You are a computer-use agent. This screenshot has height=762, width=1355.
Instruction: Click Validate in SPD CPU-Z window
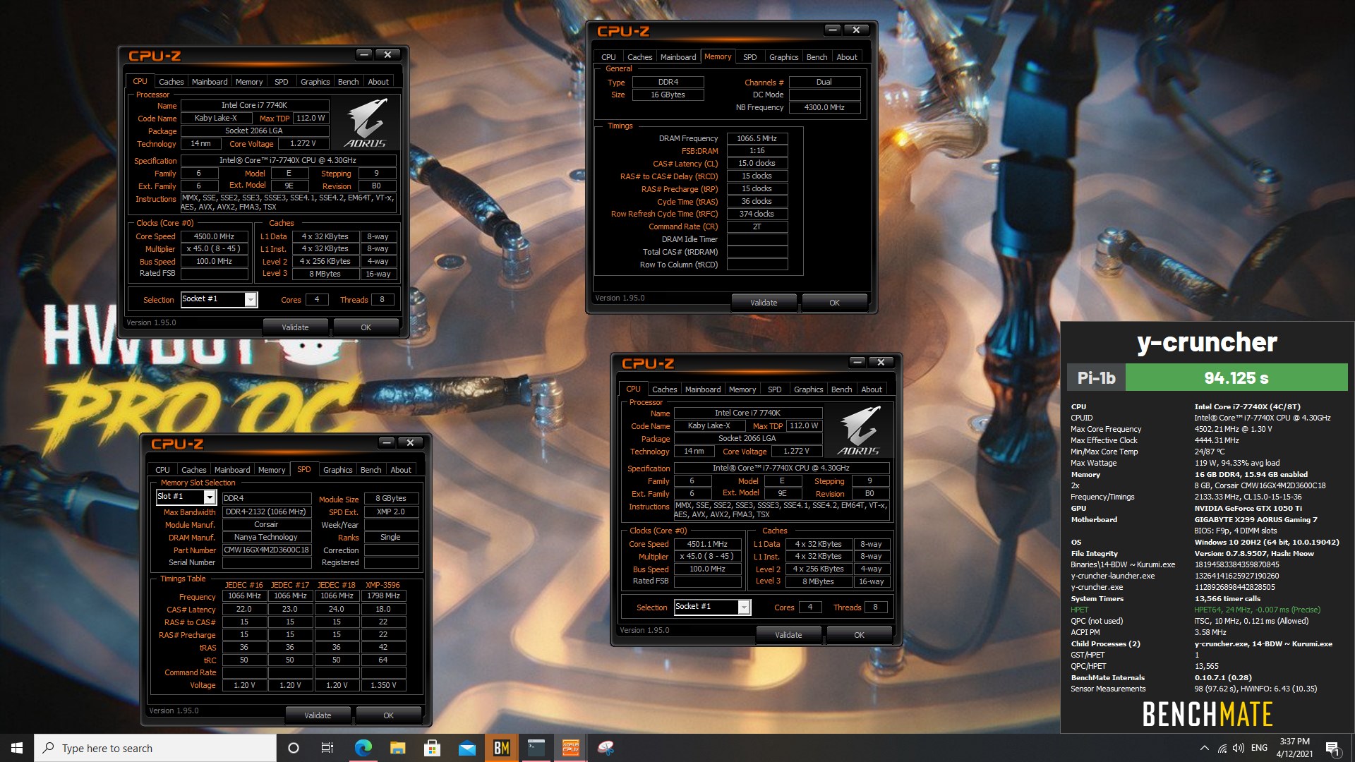pos(318,715)
